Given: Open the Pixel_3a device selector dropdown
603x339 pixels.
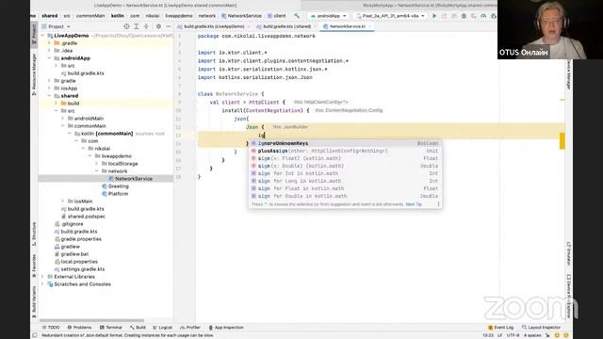Looking at the screenshot, I should (x=390, y=16).
